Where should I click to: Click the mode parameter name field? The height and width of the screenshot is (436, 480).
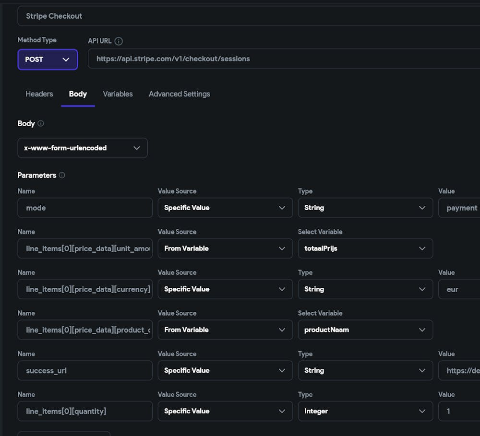(x=85, y=208)
